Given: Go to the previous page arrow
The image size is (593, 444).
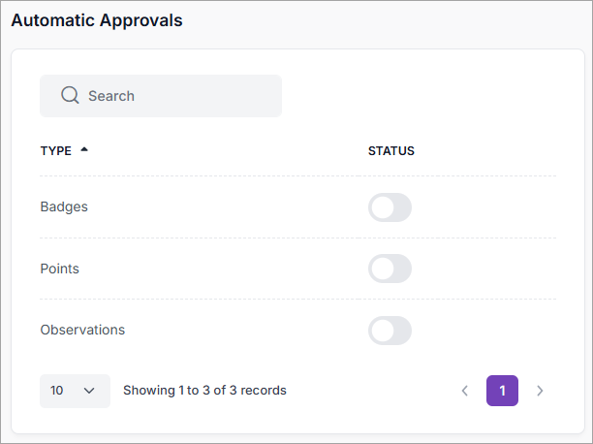Looking at the screenshot, I should 464,391.
